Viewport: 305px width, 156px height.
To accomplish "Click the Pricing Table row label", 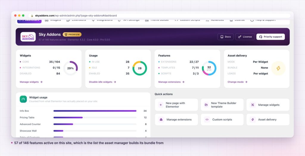I will pyautogui.click(x=27, y=117).
